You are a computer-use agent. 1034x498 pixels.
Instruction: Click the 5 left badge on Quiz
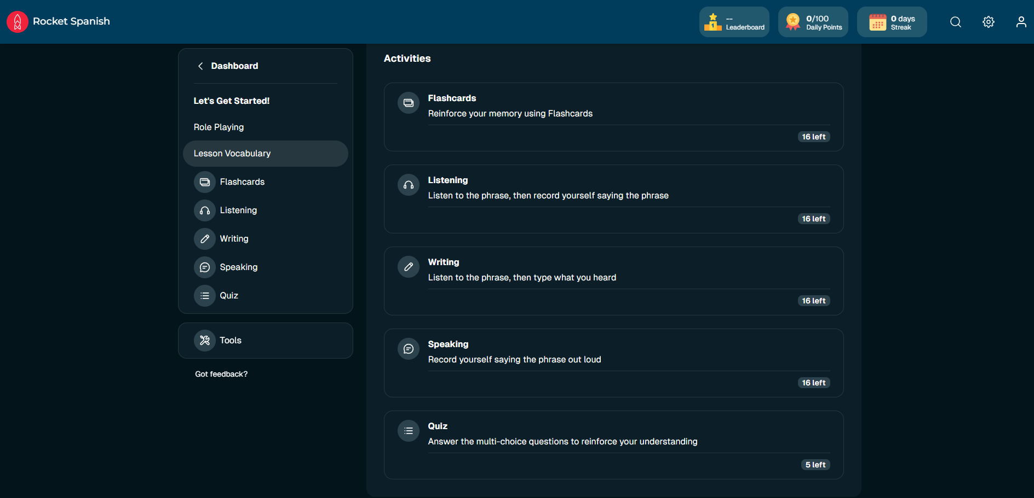[x=815, y=465]
